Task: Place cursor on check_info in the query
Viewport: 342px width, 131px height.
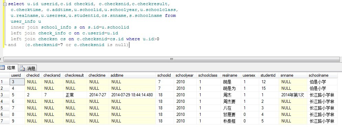Action: (52, 33)
